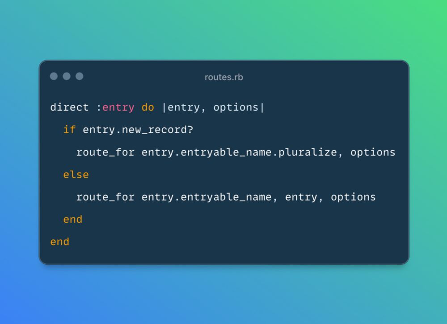
Task: Click the third gray window dot
Action: 80,76
